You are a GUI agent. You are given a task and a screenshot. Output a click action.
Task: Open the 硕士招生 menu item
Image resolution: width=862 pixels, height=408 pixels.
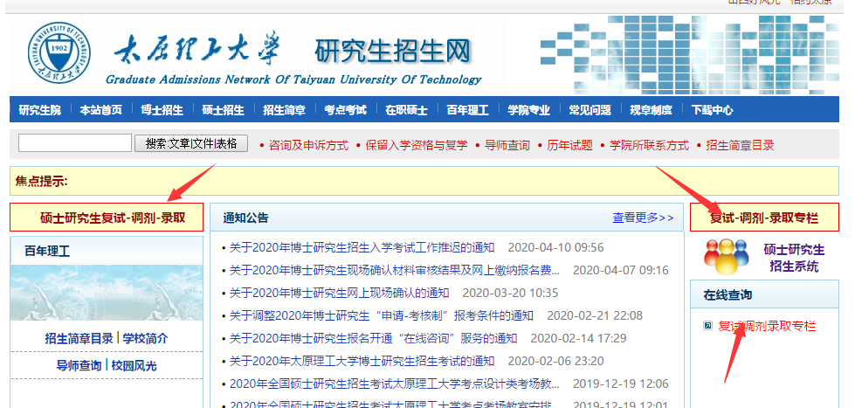click(223, 110)
